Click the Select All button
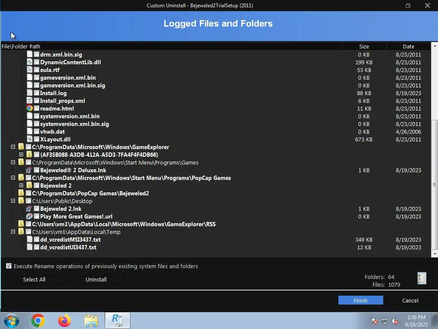Viewport: 438px width, 329px height. point(34,279)
